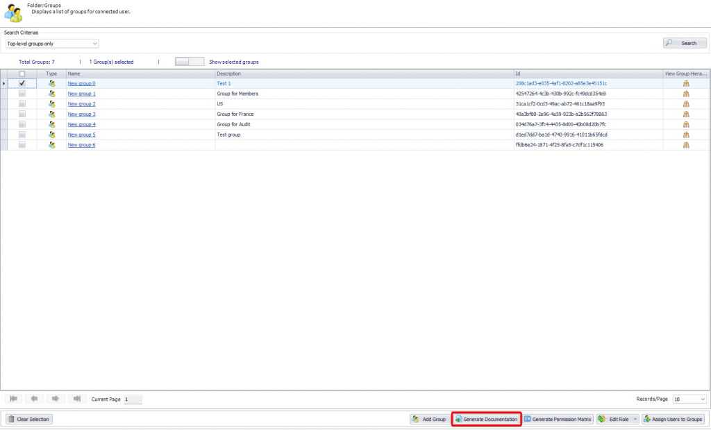
Task: Check the New group 2 checkbox
Action: (22, 104)
